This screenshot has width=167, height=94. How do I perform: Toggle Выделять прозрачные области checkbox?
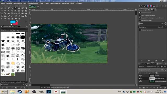(x=140, y=18)
